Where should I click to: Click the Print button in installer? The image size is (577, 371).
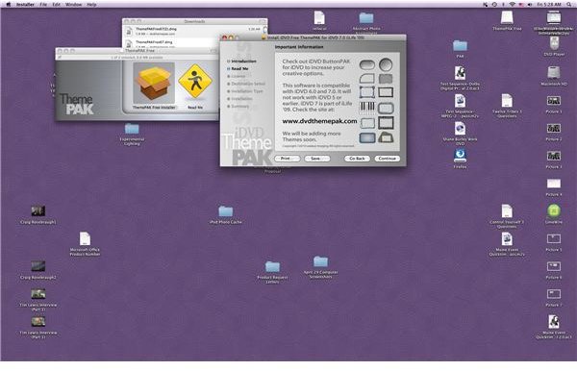click(x=287, y=159)
